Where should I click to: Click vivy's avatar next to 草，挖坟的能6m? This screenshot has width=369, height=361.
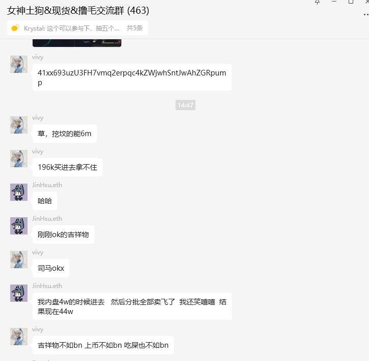(19, 125)
